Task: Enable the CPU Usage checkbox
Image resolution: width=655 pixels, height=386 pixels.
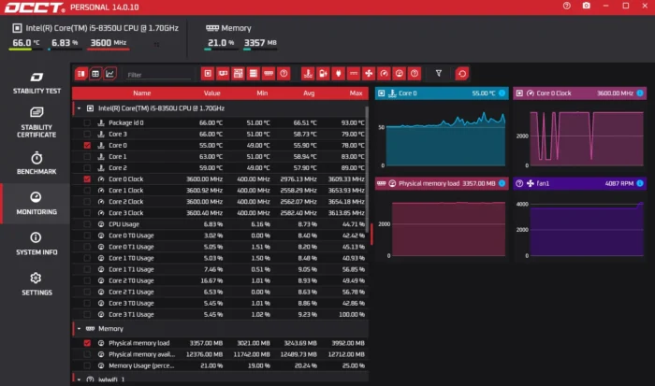Action: coord(87,224)
